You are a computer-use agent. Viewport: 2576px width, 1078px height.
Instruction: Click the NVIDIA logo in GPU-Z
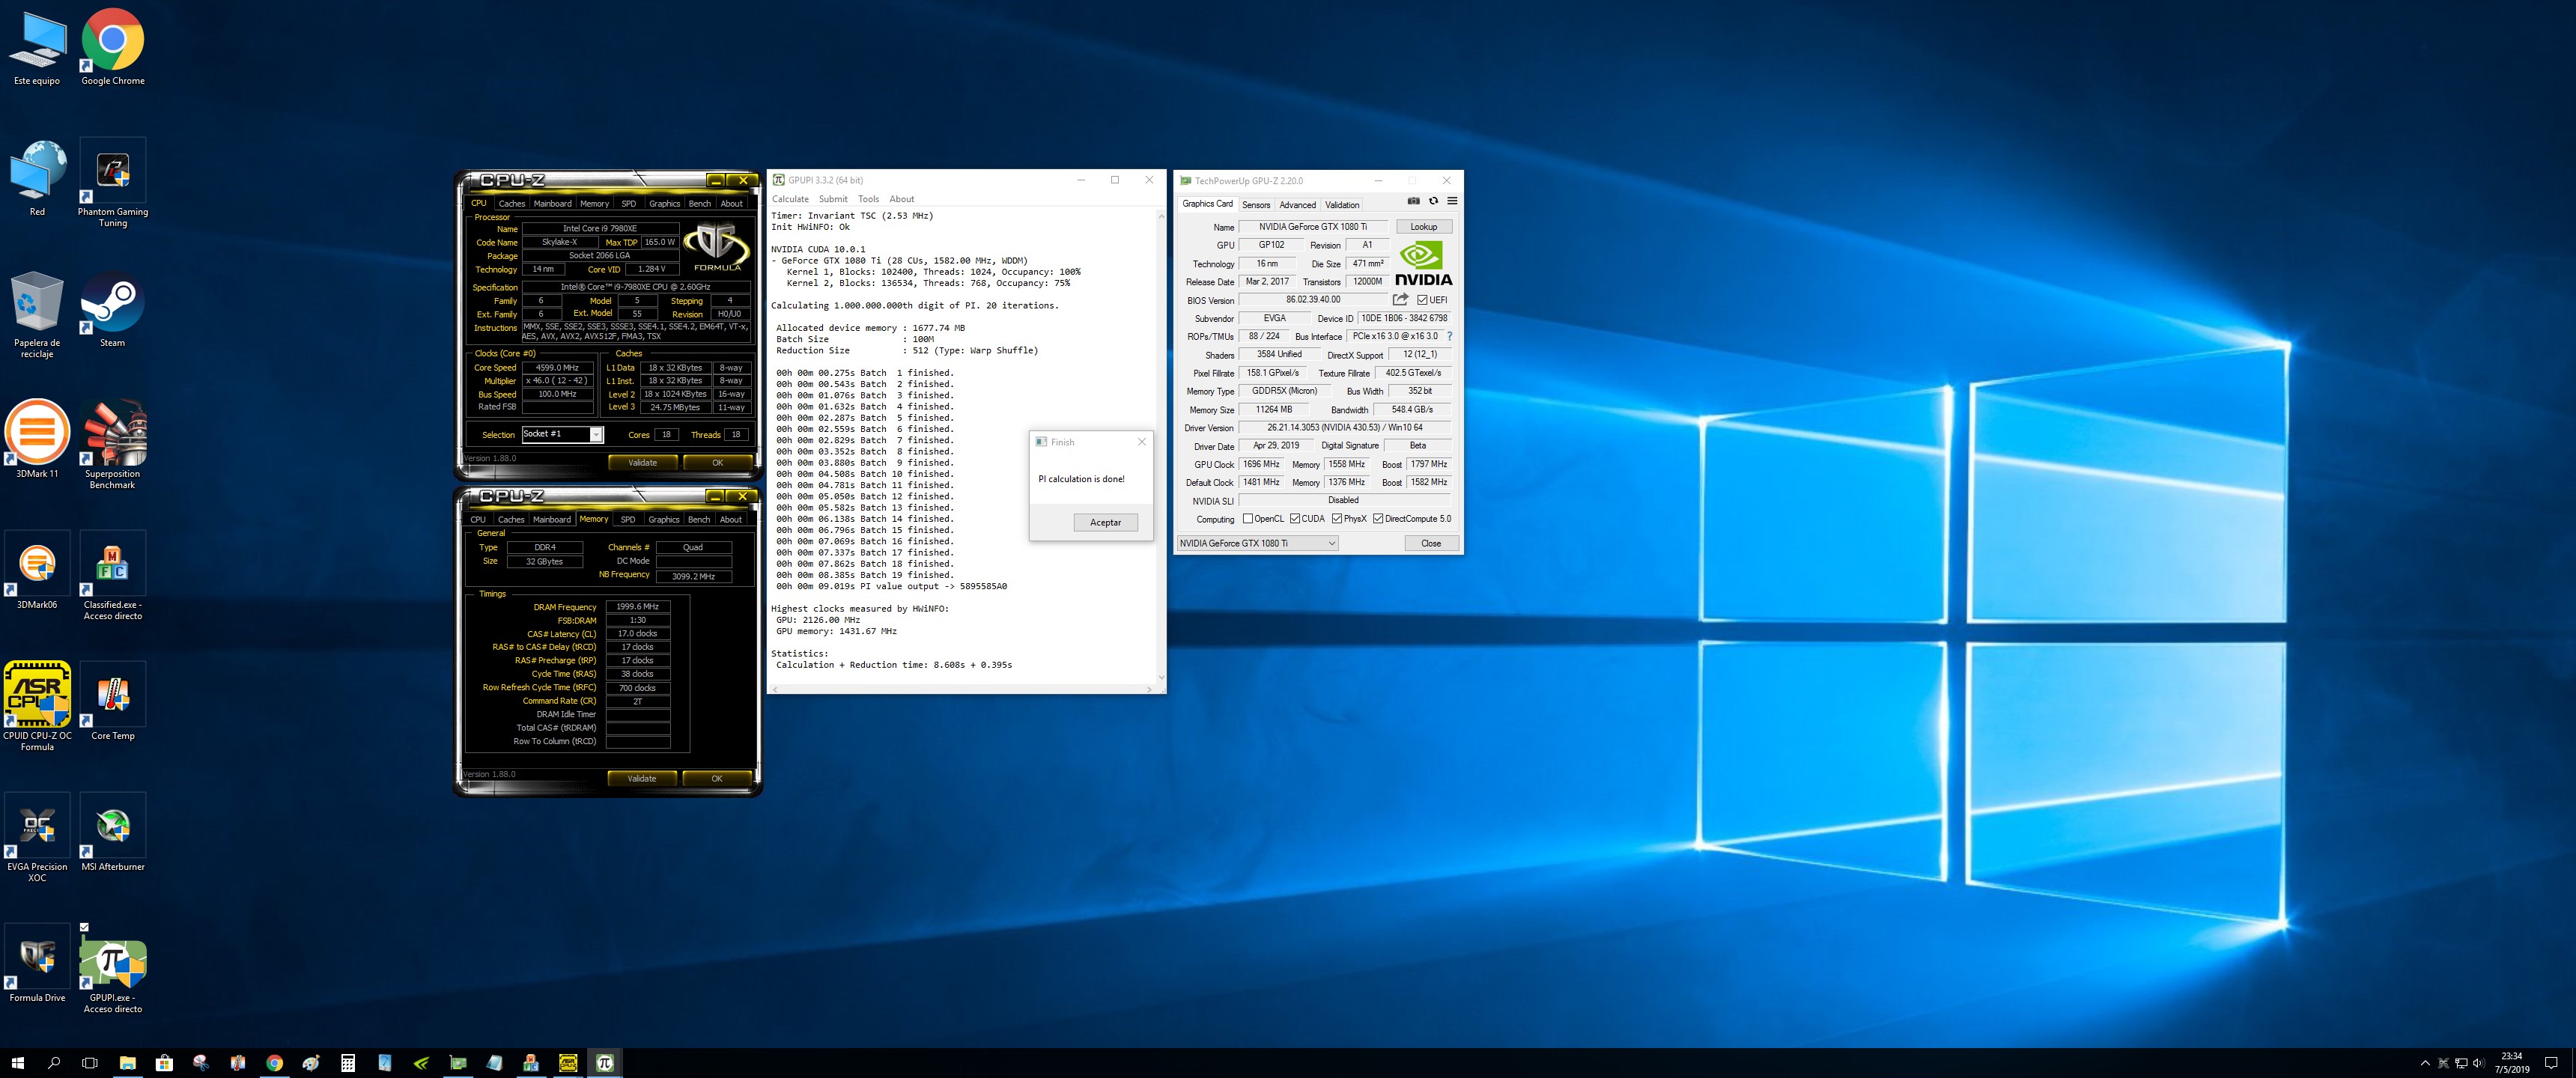[x=1424, y=263]
